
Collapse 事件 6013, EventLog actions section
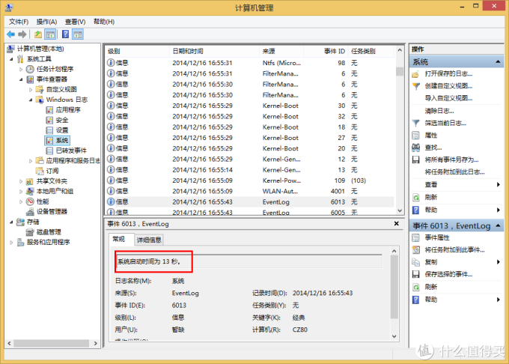pos(457,225)
